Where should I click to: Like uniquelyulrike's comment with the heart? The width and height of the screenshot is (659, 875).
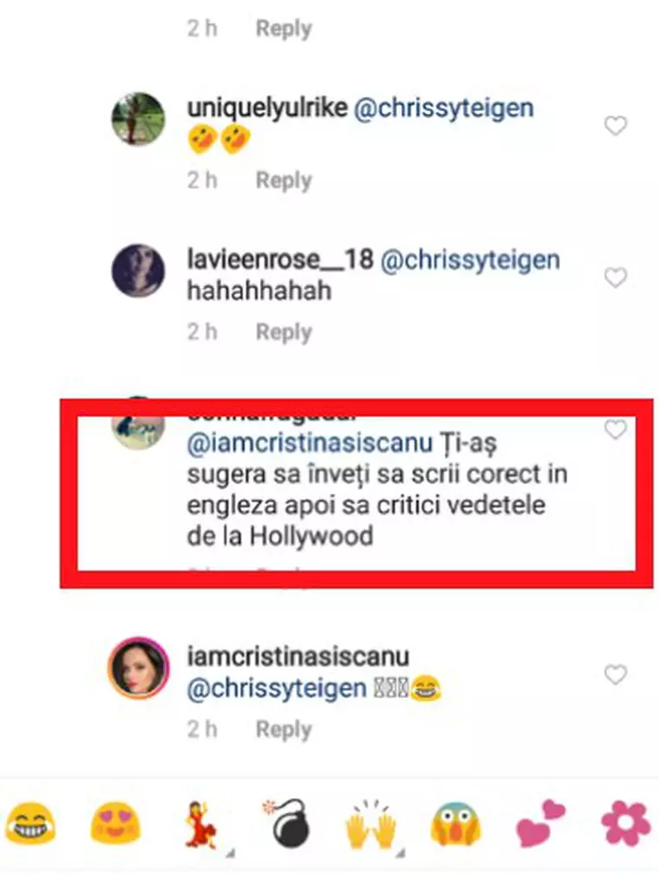click(x=616, y=126)
